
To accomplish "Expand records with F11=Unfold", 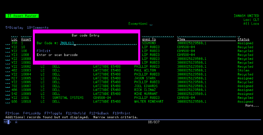I will tap(76, 113).
